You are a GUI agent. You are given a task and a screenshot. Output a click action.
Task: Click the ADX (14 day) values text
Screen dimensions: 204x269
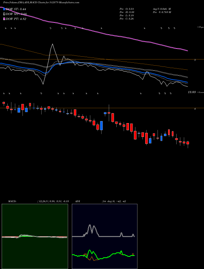114,201
